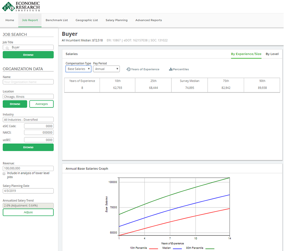The width and height of the screenshot is (293, 251).
Task: Click Browse button under Location
Action: pyautogui.click(x=15, y=104)
